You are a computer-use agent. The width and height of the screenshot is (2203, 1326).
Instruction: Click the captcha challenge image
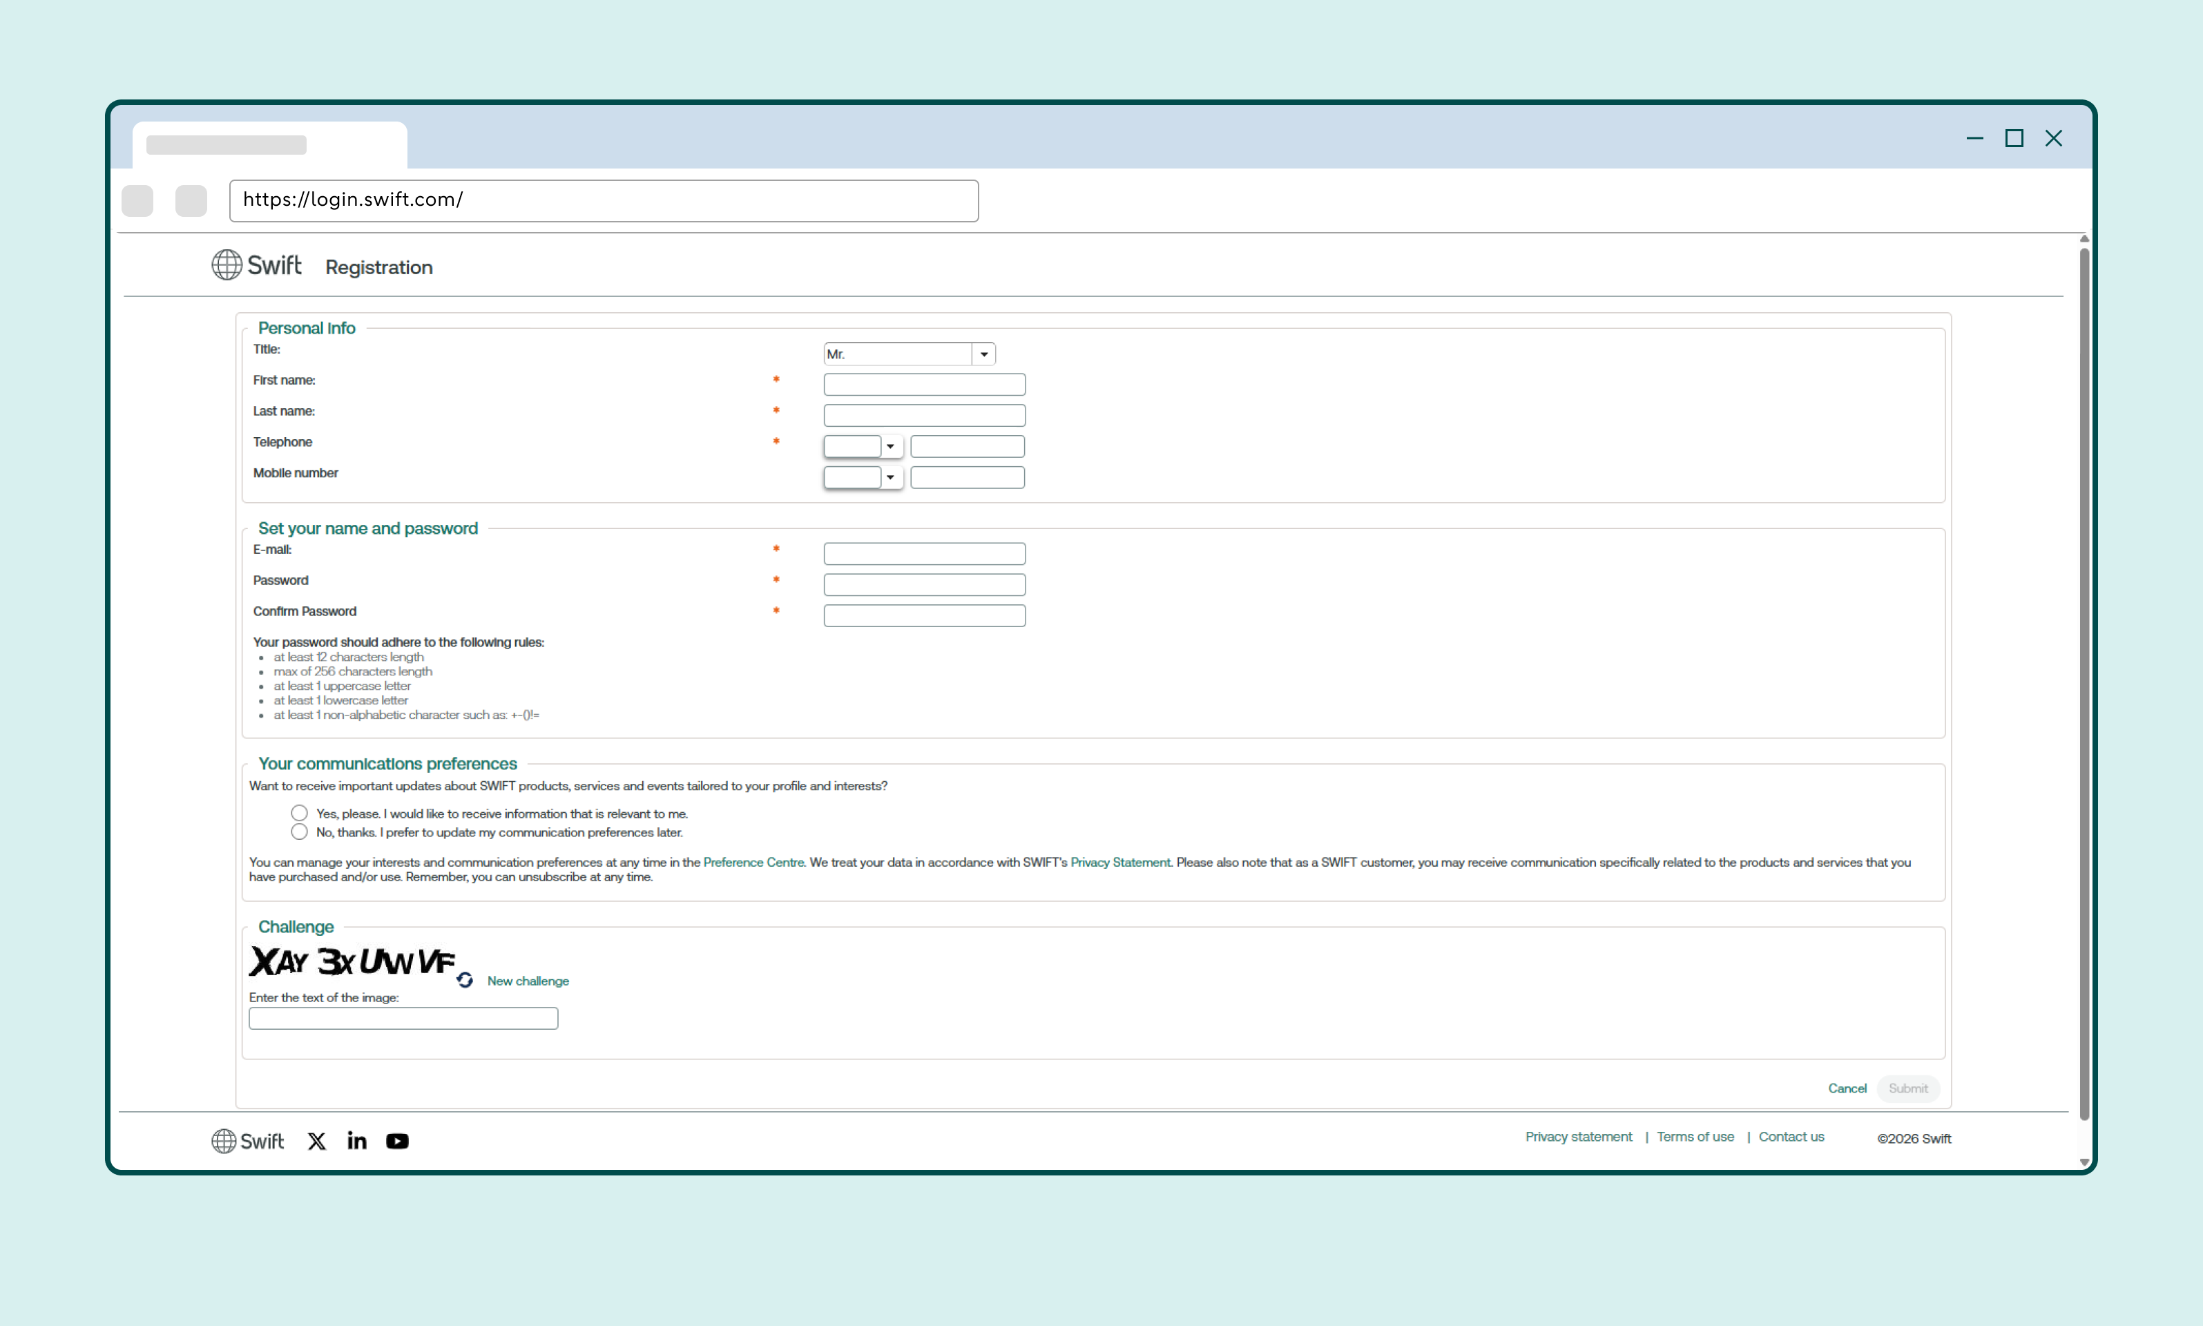(353, 961)
